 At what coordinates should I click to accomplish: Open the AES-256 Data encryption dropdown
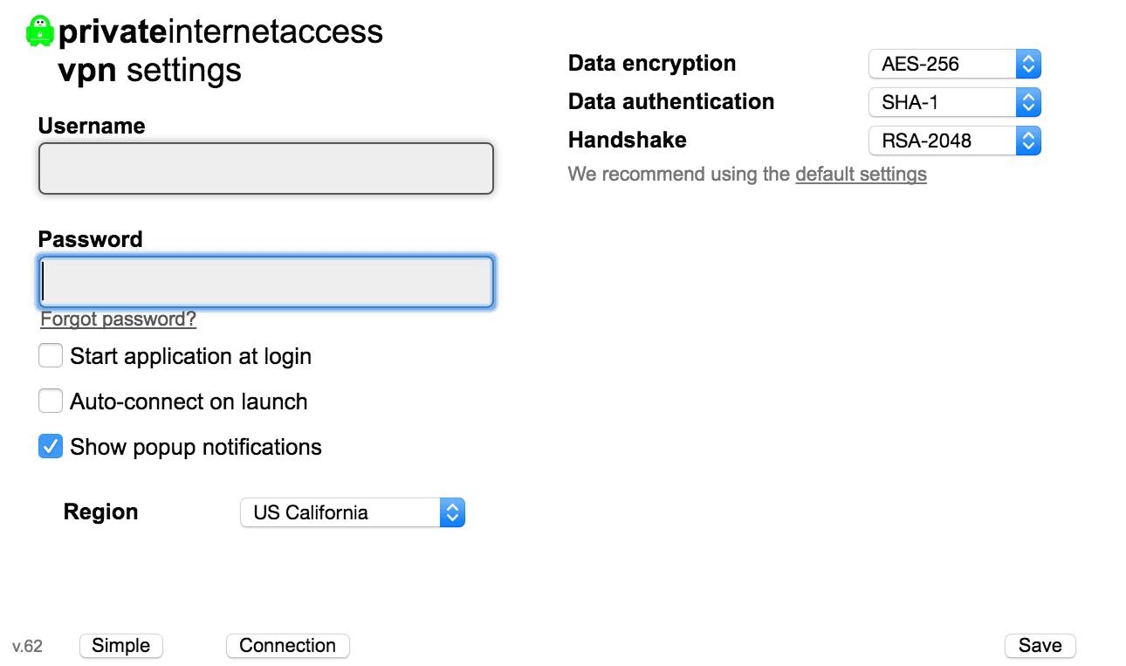(x=943, y=64)
